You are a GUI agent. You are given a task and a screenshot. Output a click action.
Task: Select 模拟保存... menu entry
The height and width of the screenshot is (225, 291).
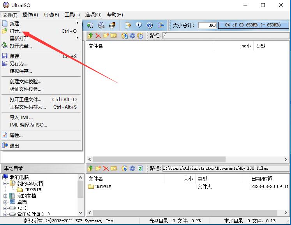(41, 71)
